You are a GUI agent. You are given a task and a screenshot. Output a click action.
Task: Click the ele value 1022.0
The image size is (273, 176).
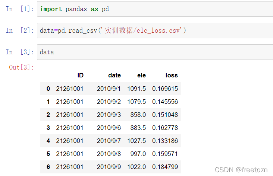tap(136, 167)
